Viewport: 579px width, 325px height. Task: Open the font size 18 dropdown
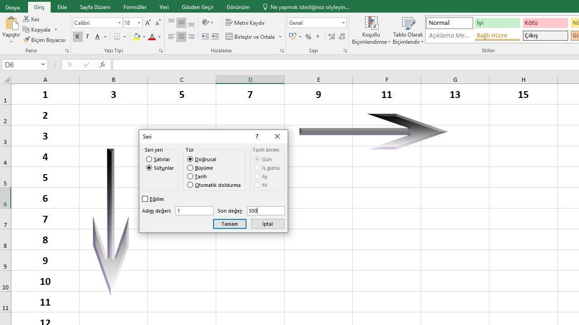pos(139,23)
